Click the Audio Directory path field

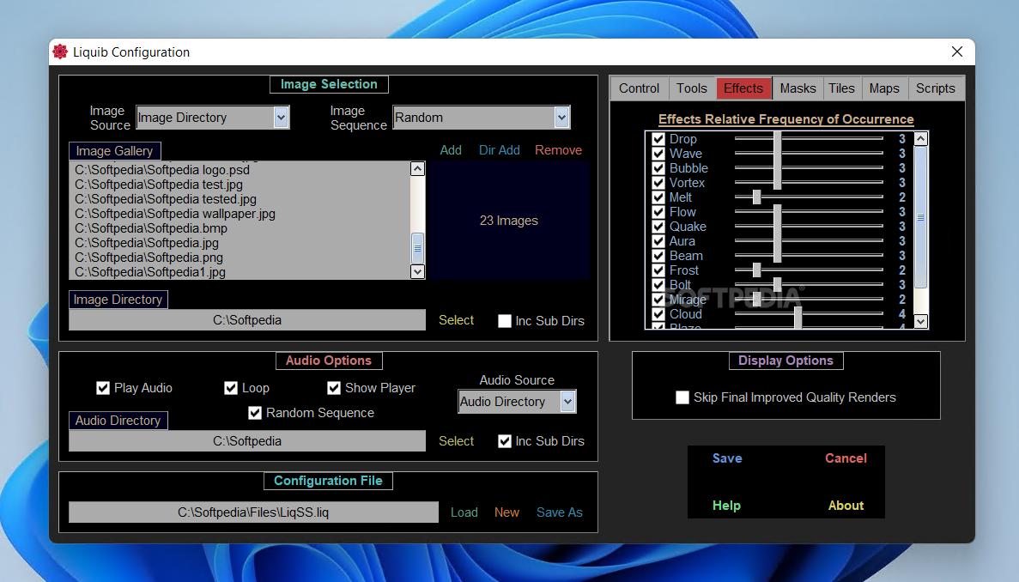pos(247,441)
